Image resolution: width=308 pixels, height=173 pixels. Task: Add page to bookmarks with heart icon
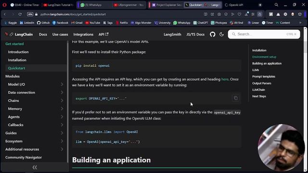point(239,14)
